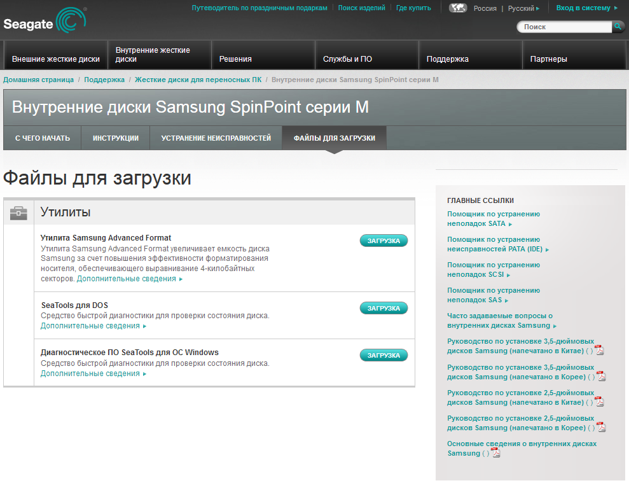Download SeaTools for Windows diagnostic software

(384, 355)
